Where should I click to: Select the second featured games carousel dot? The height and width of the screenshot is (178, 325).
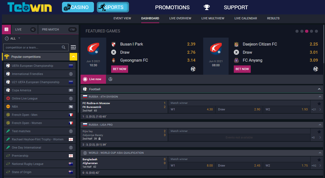pos(302,31)
